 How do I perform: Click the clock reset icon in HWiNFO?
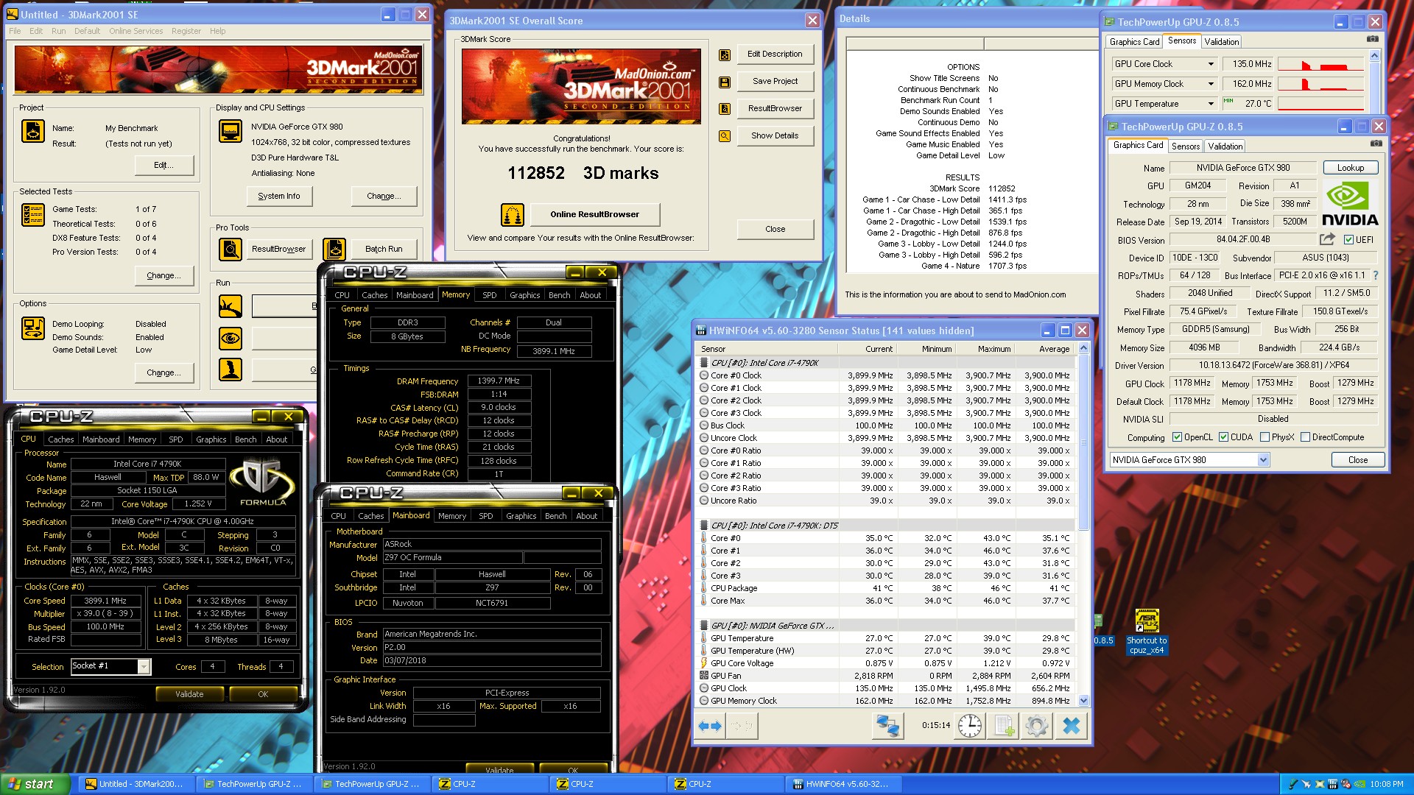[x=969, y=726]
